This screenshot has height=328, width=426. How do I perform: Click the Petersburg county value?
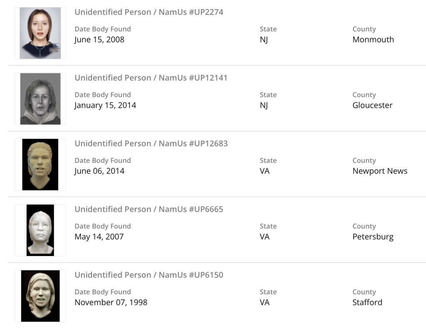pyautogui.click(x=373, y=237)
